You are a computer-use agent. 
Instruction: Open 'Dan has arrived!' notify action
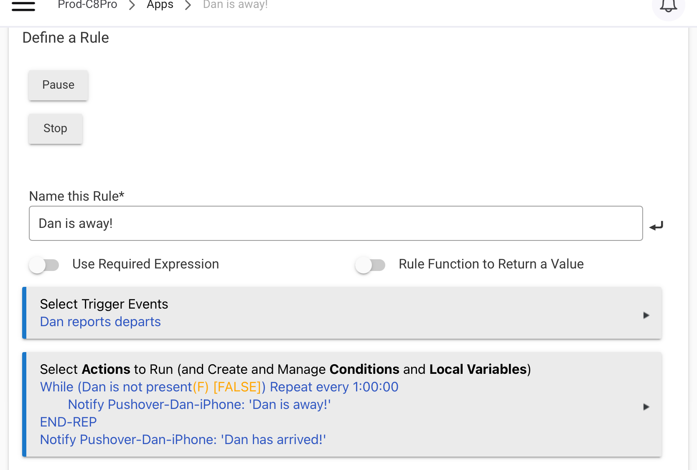point(183,439)
